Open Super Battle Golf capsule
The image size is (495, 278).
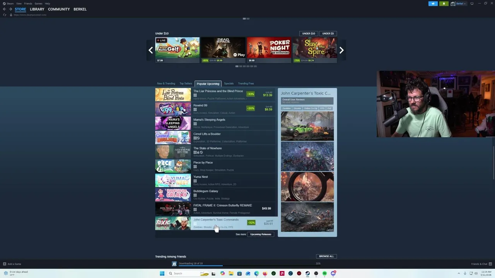pos(178,50)
